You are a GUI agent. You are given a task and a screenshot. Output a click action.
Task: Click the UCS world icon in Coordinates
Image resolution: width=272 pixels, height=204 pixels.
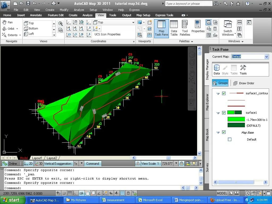coord(81,22)
